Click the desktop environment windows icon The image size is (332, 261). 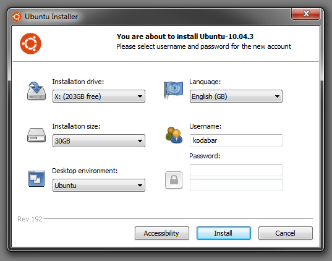click(x=36, y=179)
